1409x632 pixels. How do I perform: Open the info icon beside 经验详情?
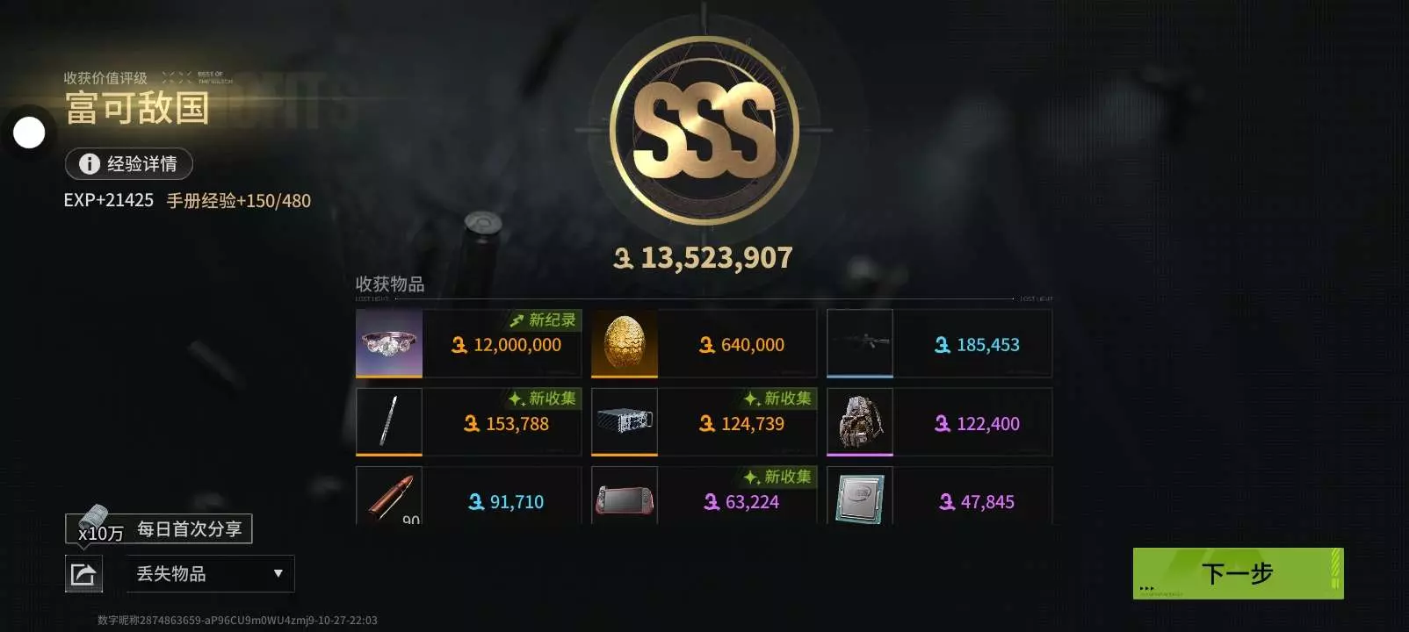tap(90, 164)
